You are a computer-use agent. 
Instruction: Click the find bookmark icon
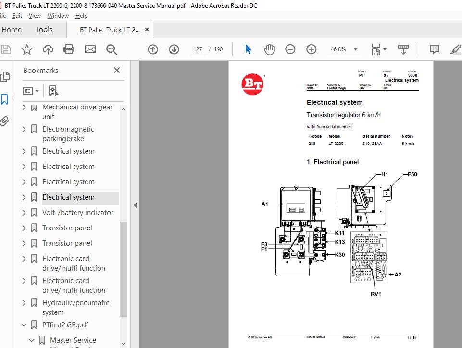pos(53,91)
